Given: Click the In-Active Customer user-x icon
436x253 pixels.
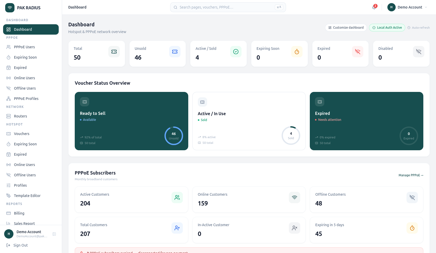Looking at the screenshot, I should point(295,228).
